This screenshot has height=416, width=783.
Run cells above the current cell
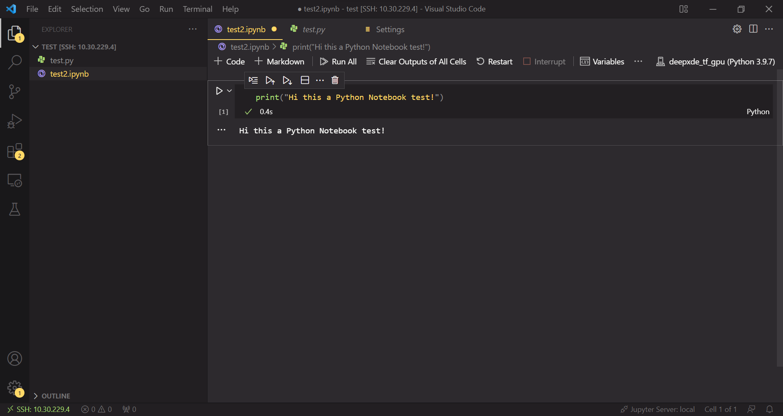pos(270,80)
